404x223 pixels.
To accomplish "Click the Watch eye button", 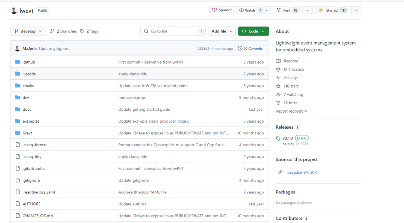I will click(247, 10).
